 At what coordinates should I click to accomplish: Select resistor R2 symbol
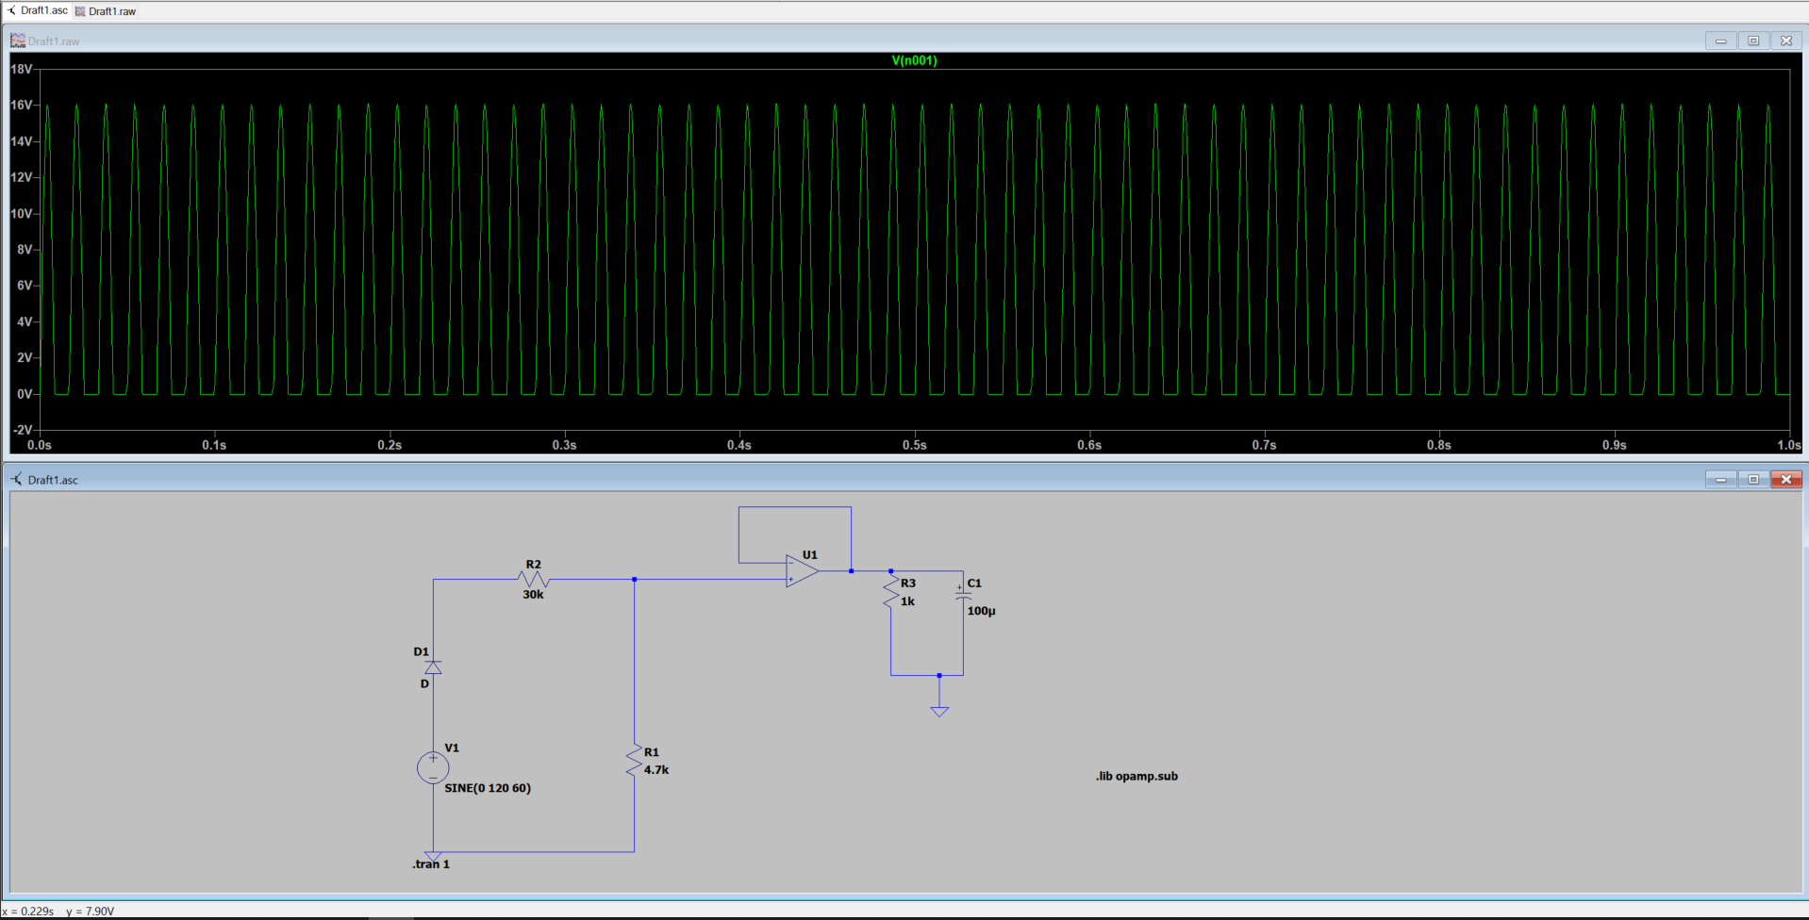pyautogui.click(x=534, y=579)
